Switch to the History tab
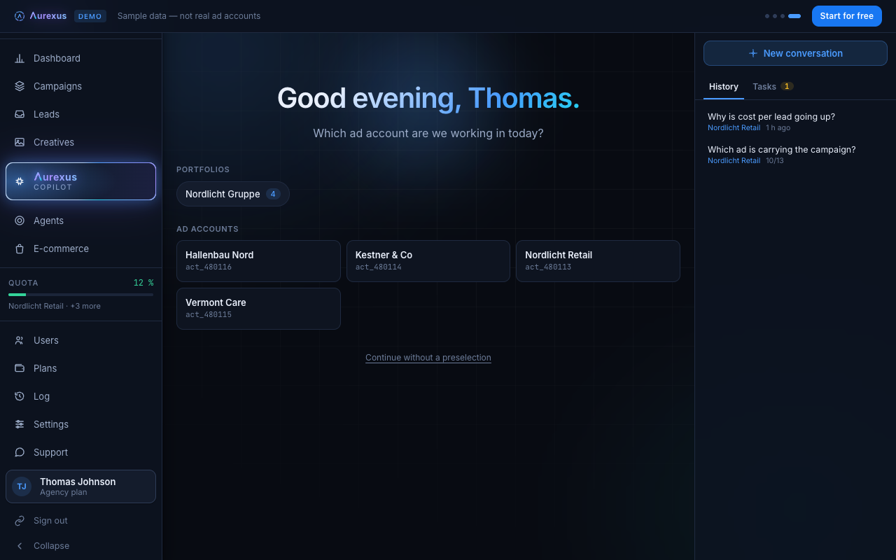This screenshot has width=896, height=560. [724, 87]
